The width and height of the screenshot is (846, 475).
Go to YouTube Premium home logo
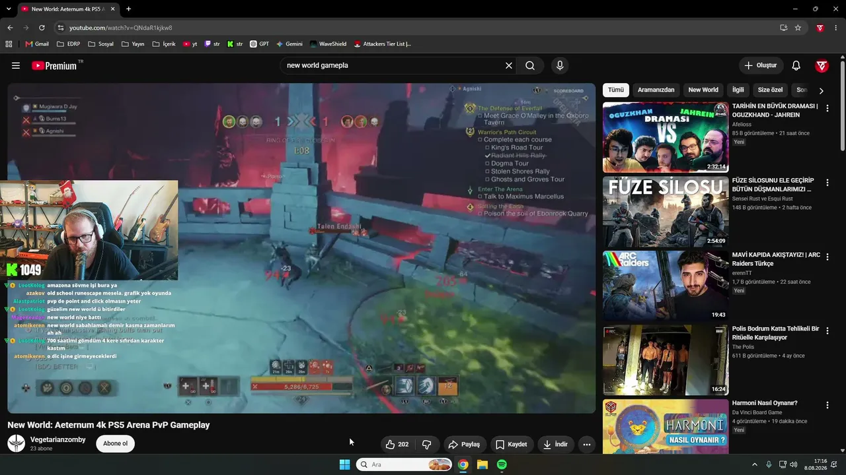click(54, 65)
